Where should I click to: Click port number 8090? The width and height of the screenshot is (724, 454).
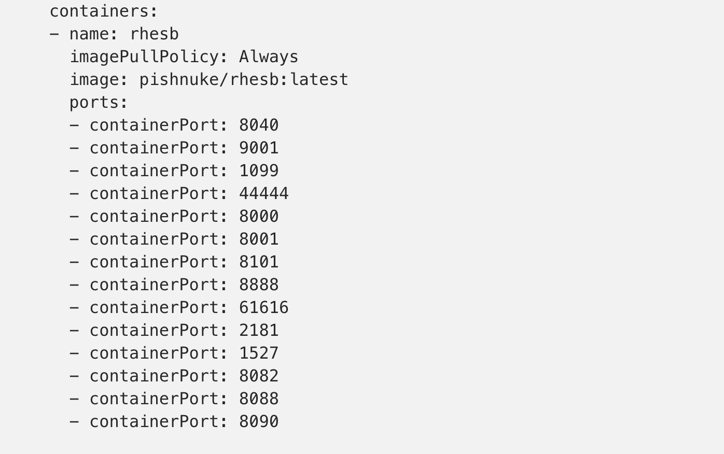(259, 421)
